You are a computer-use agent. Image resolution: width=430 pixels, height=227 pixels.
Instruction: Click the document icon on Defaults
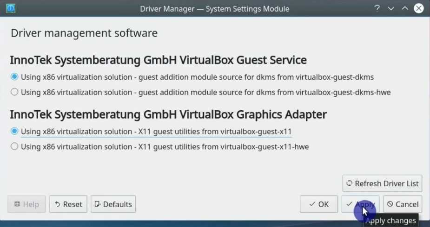98,204
